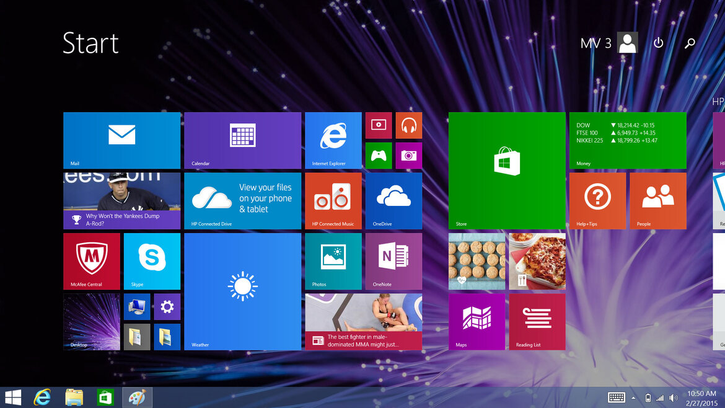This screenshot has width=725, height=408.
Task: Switch to Paint in the taskbar
Action: [x=137, y=397]
